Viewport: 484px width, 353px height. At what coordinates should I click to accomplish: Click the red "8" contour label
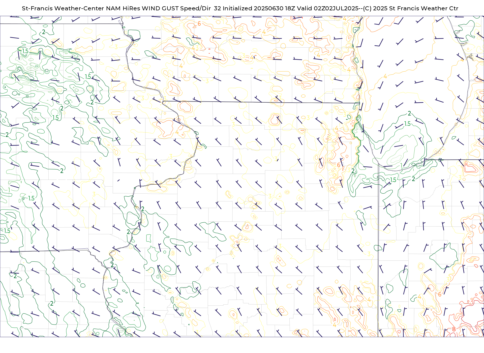click(454, 329)
